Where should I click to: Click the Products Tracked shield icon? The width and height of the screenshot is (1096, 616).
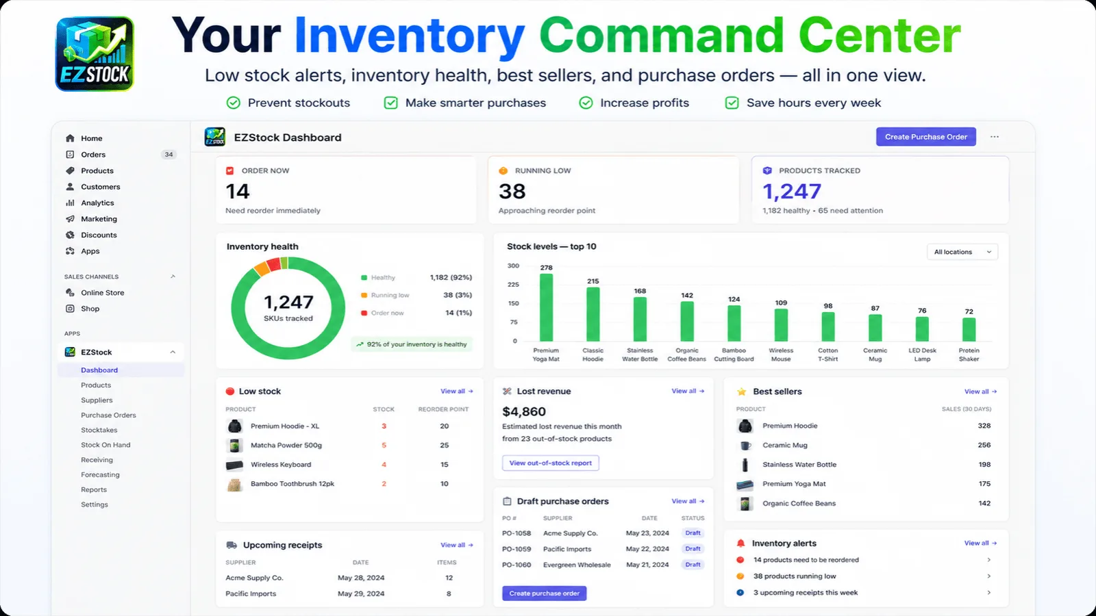click(767, 170)
